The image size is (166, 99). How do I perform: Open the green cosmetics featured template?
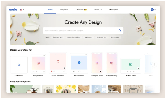click(x=25, y=89)
